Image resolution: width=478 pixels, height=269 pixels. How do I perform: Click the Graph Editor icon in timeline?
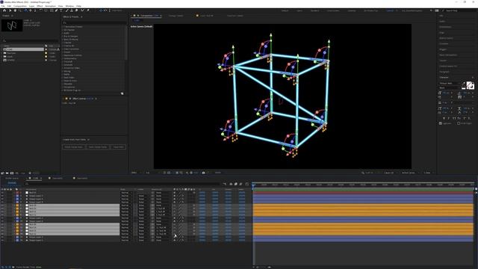[247, 184]
